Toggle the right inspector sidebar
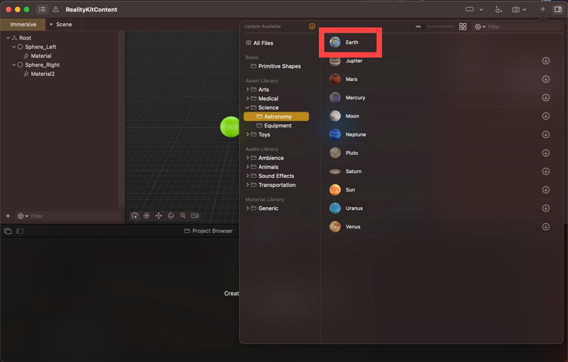The height and width of the screenshot is (362, 568). coord(558,9)
